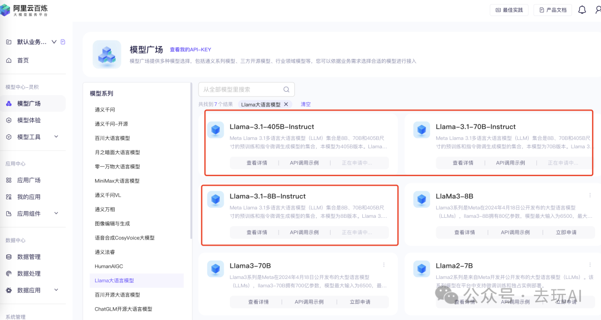Click the Llama-3.1-8B-Instruct cube icon
The image size is (601, 320).
pos(215,199)
